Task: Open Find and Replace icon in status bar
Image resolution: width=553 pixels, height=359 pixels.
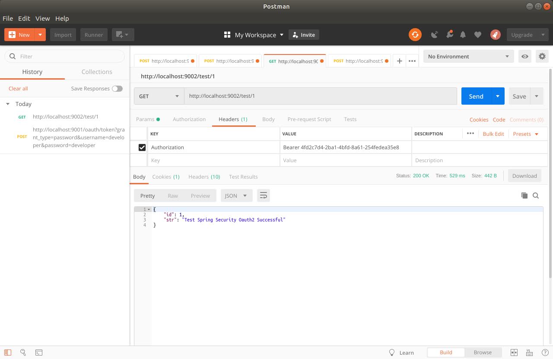Action: click(x=23, y=353)
